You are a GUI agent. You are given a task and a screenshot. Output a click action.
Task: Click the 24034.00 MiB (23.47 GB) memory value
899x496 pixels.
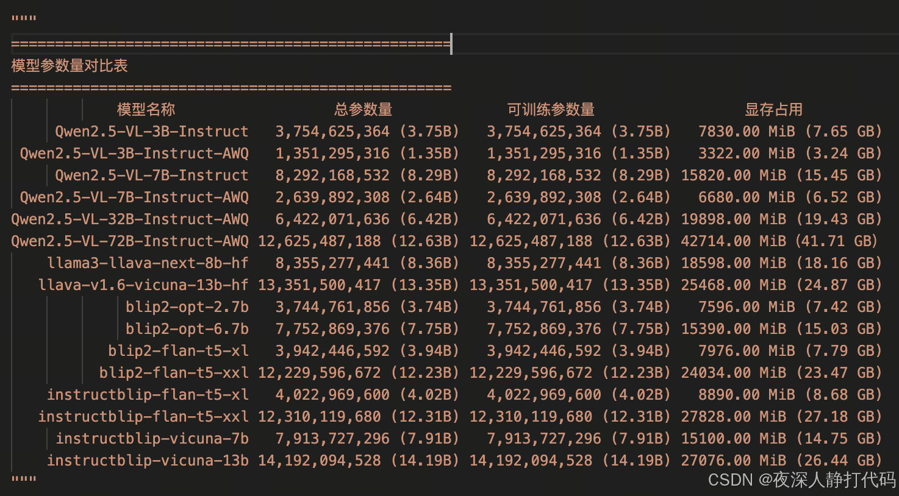coord(782,373)
